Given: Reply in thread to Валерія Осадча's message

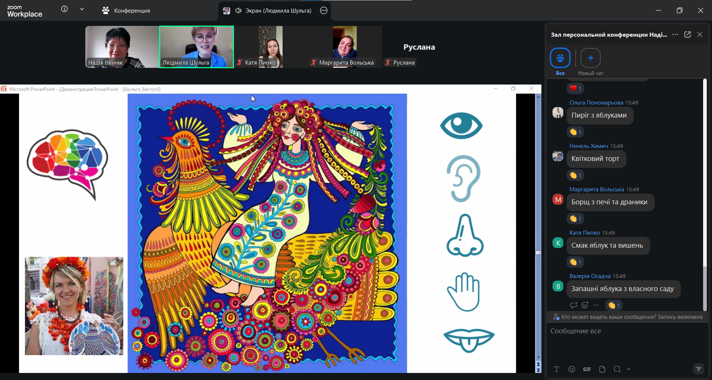Looking at the screenshot, I should (x=573, y=305).
